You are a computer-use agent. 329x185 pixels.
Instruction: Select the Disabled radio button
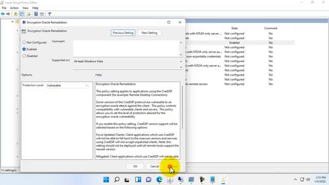(24, 56)
